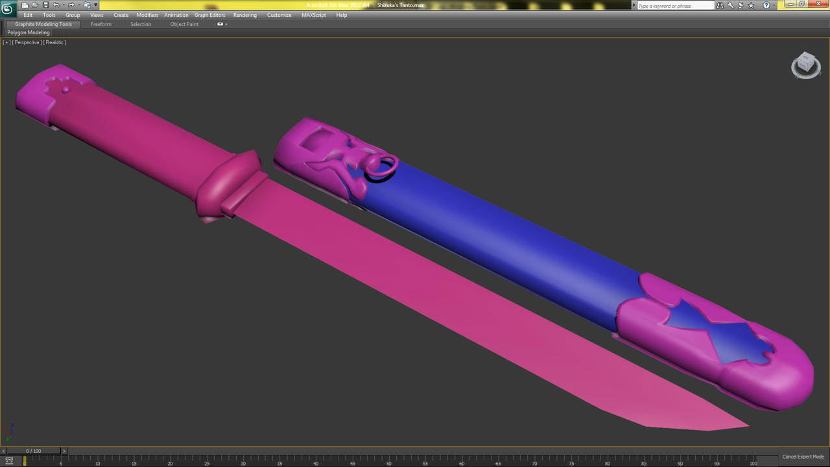Select the Graphite Modeling Tools tab
Image resolution: width=830 pixels, height=467 pixels.
pyautogui.click(x=43, y=24)
